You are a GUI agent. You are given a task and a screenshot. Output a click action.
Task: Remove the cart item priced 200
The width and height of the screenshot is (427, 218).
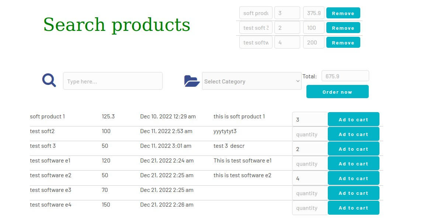[343, 43]
